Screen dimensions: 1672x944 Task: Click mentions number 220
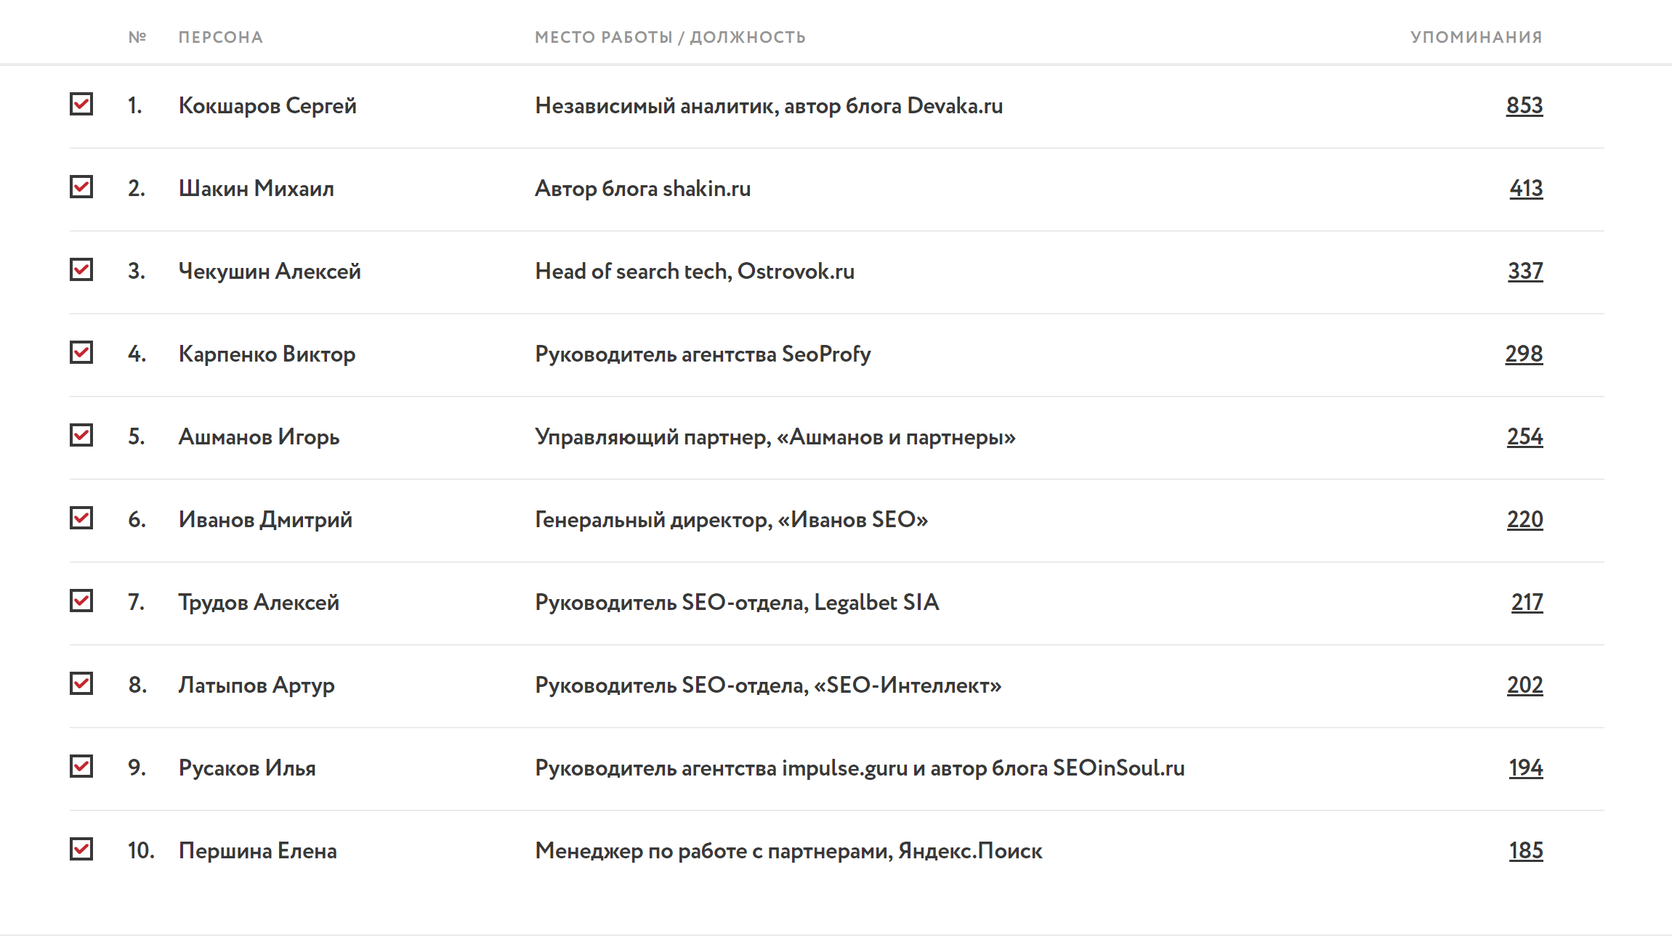(x=1524, y=520)
